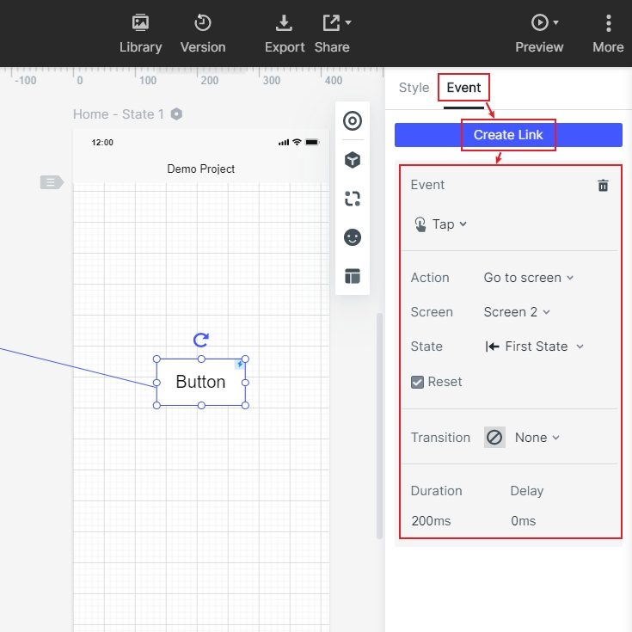Select the Button widget on canvas
Viewport: 632px width, 632px height.
[200, 382]
